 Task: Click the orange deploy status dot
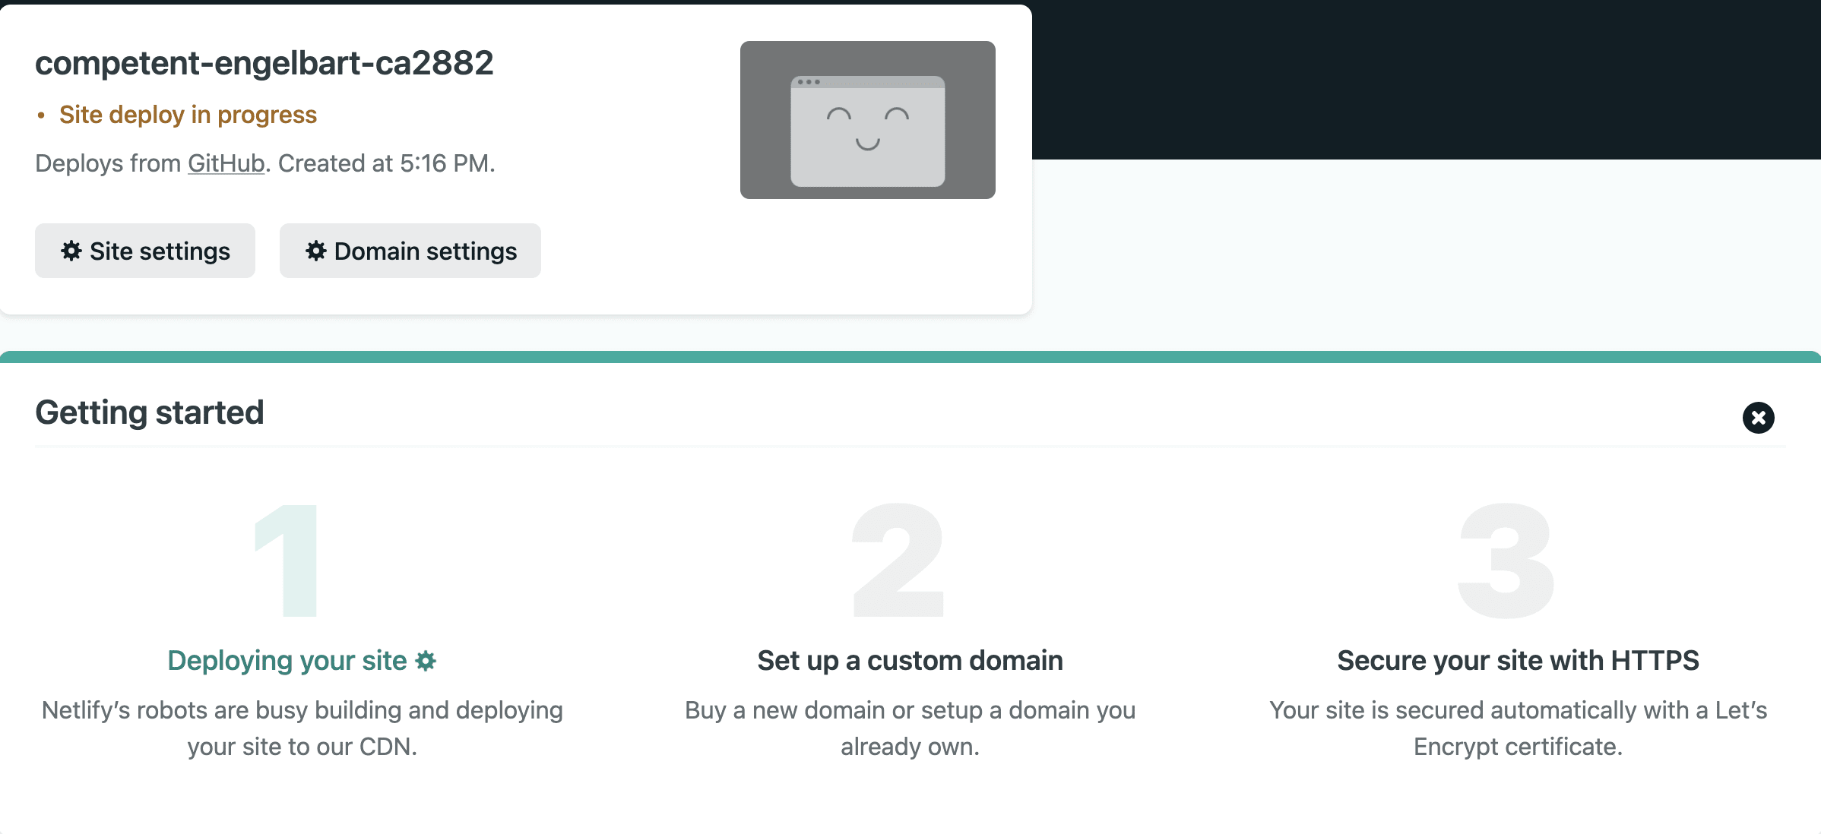[41, 115]
